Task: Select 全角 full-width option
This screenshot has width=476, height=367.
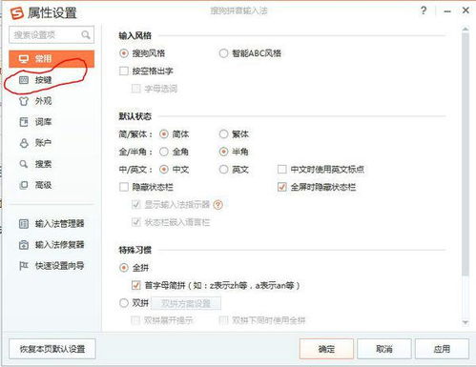Action: click(x=164, y=152)
